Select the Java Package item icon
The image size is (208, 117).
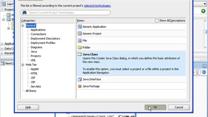pyautogui.click(x=80, y=86)
